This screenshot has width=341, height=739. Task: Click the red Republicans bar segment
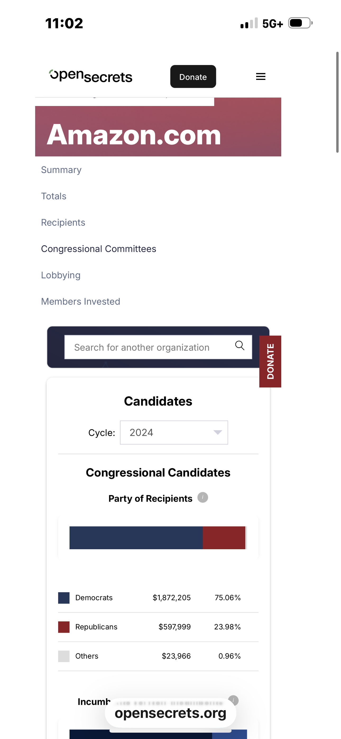click(224, 538)
